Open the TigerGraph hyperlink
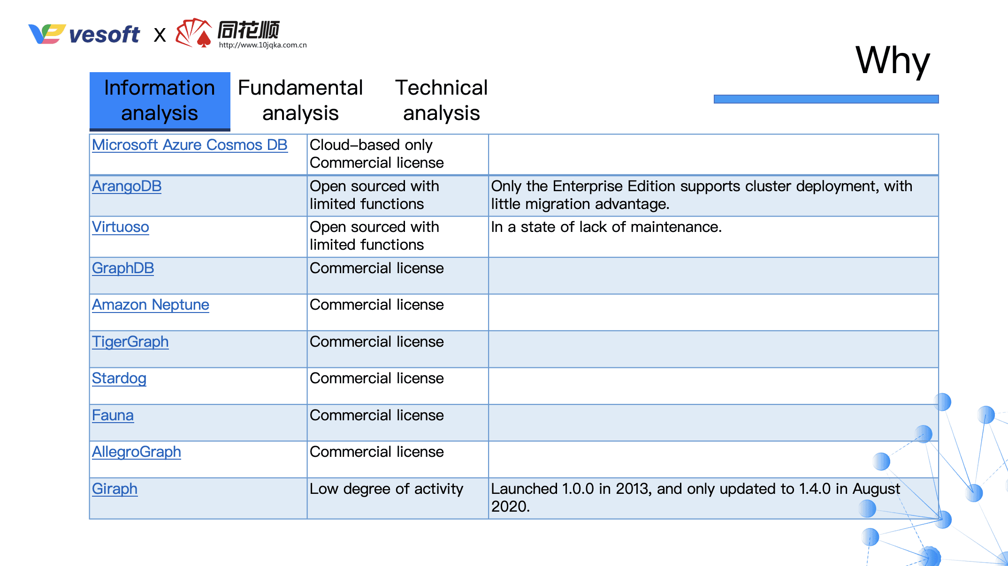 130,342
